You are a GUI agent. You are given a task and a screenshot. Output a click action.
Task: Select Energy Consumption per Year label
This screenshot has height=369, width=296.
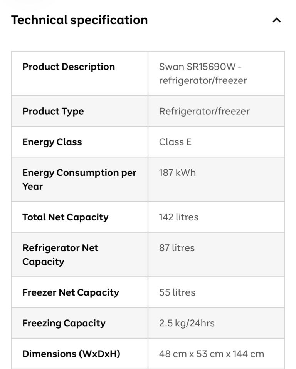pyautogui.click(x=79, y=180)
